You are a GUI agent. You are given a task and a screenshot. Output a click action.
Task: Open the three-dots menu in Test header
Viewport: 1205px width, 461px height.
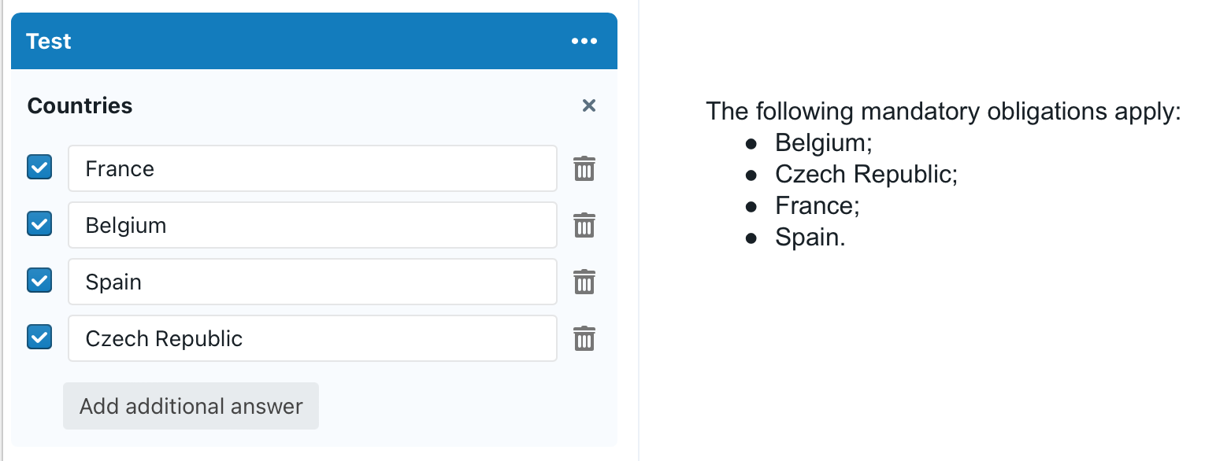click(584, 41)
